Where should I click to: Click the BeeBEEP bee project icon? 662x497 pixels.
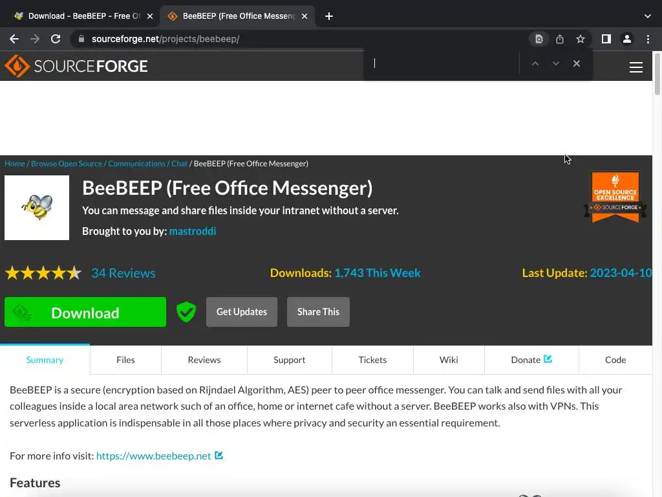tap(37, 208)
